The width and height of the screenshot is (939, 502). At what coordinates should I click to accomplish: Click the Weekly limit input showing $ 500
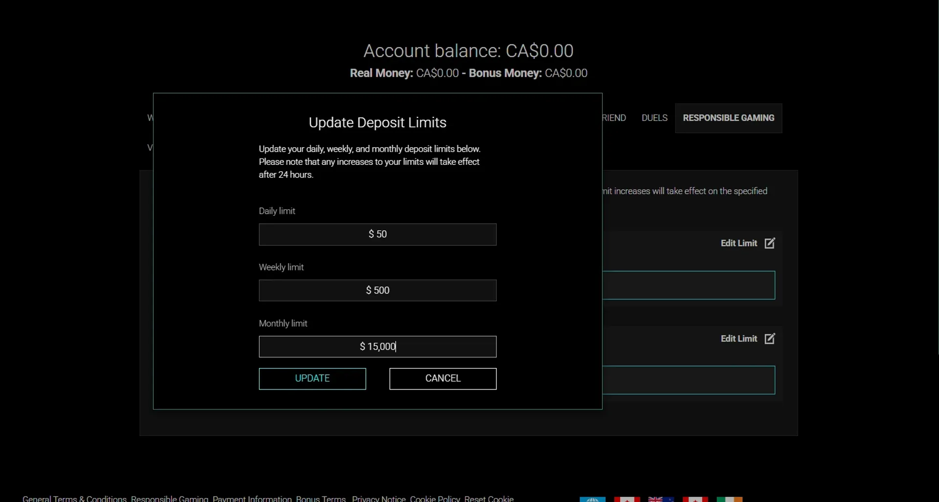pyautogui.click(x=378, y=291)
